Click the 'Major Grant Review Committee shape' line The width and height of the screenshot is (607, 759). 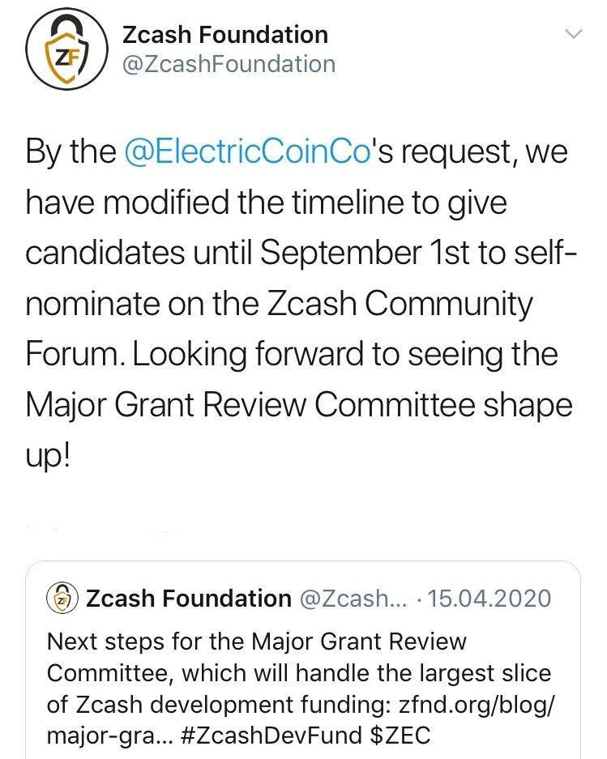pos(299,406)
